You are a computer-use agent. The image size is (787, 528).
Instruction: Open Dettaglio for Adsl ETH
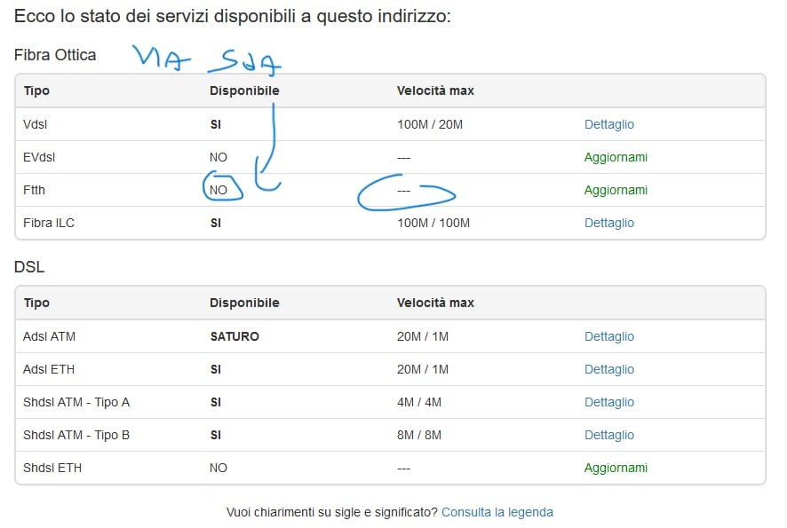tap(608, 369)
